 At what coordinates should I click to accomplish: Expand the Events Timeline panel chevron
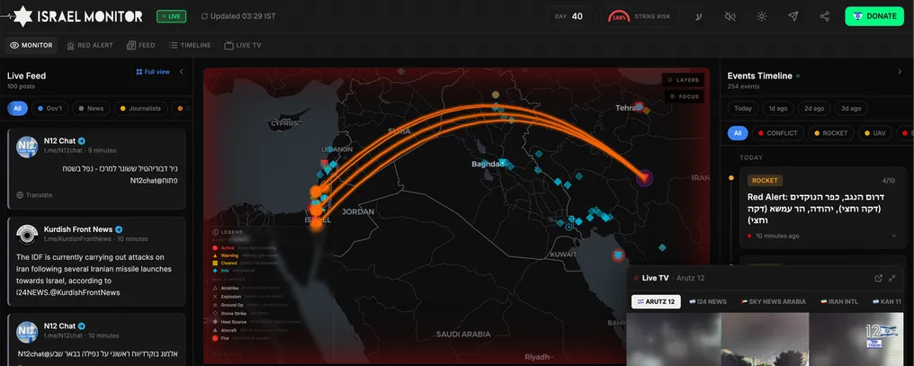[899, 72]
